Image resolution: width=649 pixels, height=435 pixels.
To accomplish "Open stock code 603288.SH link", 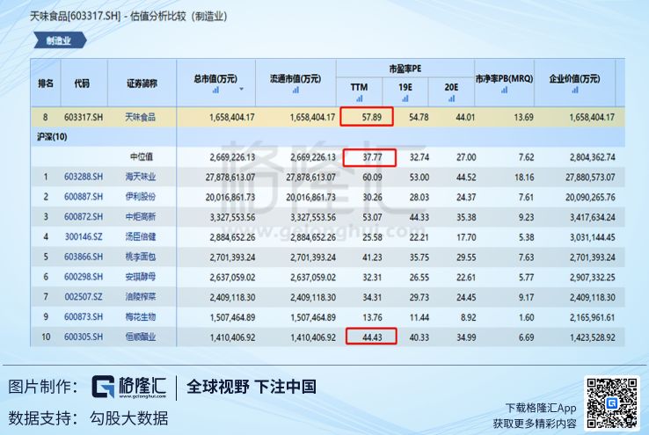I will click(83, 178).
